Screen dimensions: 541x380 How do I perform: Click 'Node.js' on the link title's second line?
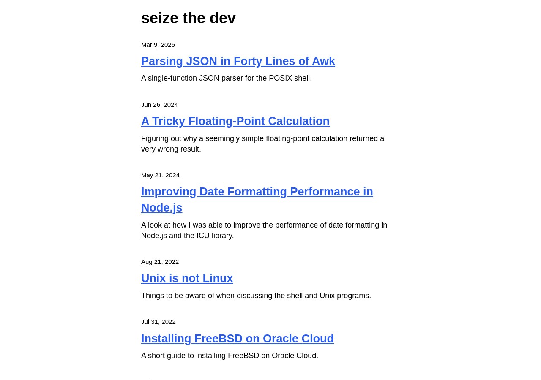click(x=161, y=208)
